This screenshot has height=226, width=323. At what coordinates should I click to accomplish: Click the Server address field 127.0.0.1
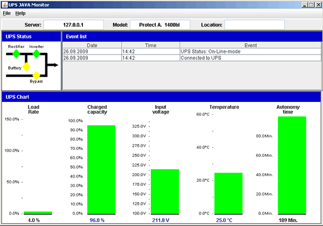tap(74, 25)
